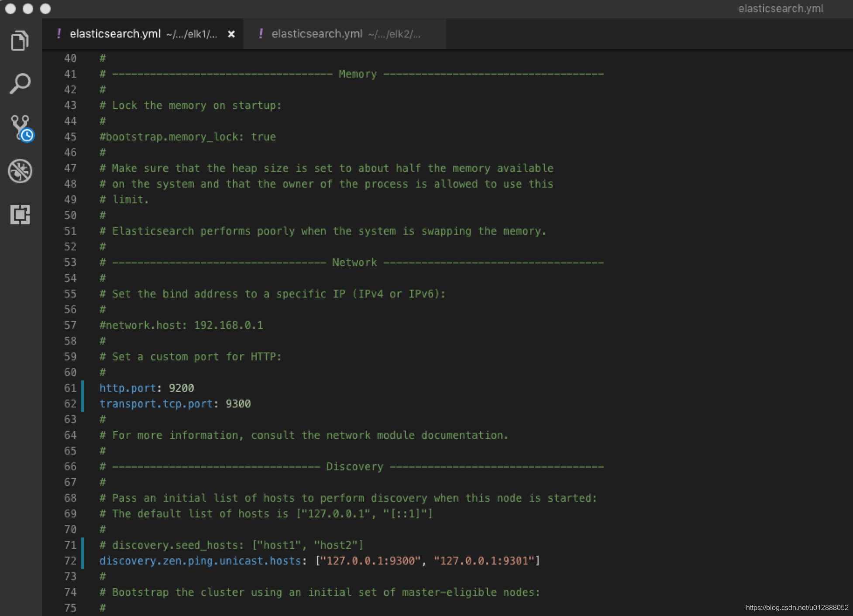Click '#network.host: 192.168.0.1' comment line

pos(181,325)
